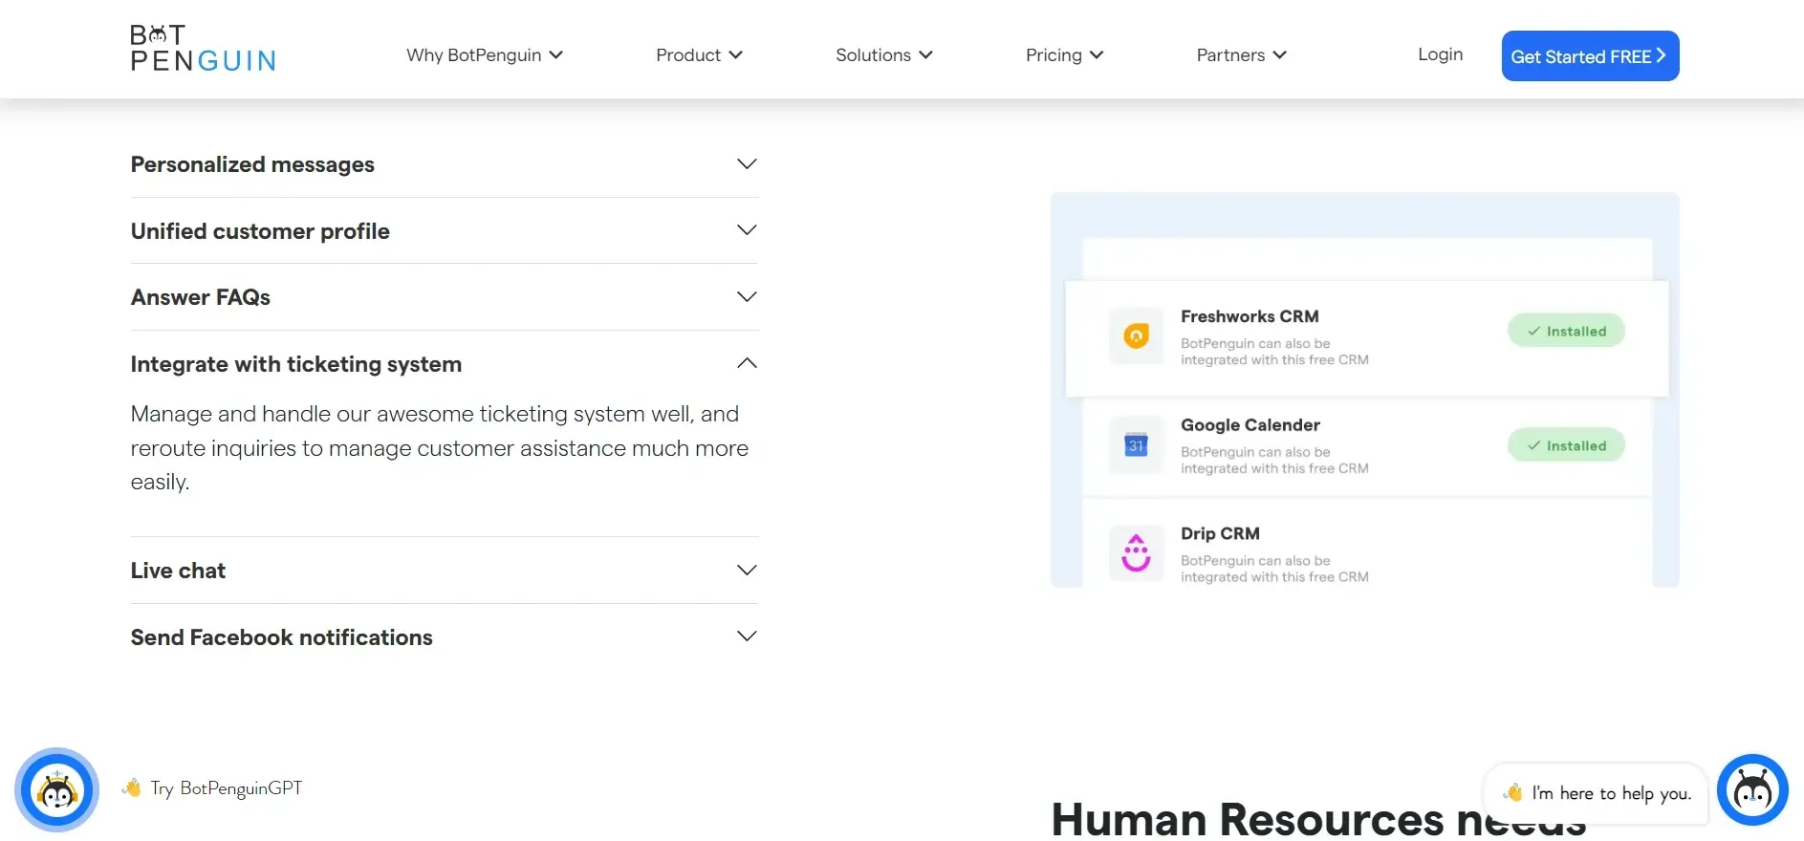Open the Product menu

[x=699, y=55]
